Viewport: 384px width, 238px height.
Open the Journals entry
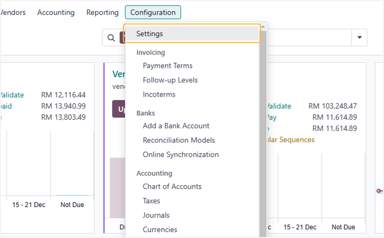click(156, 215)
